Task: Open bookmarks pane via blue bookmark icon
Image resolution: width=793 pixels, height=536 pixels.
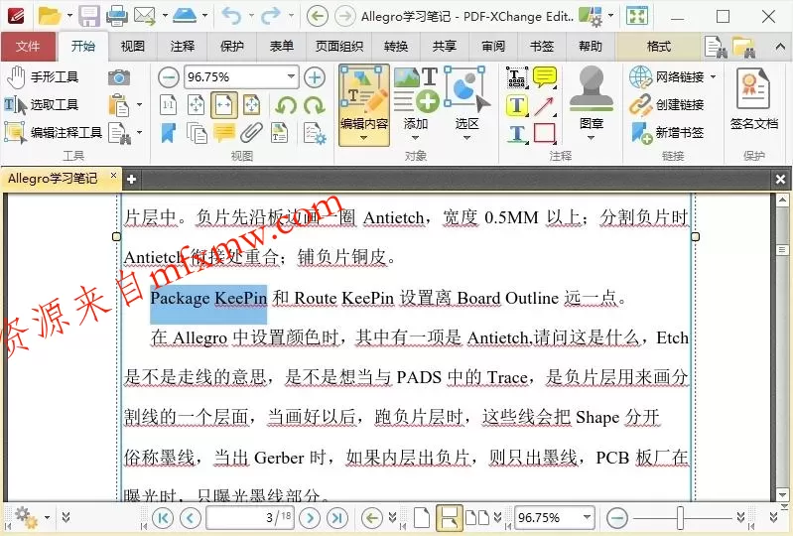Action: (168, 133)
